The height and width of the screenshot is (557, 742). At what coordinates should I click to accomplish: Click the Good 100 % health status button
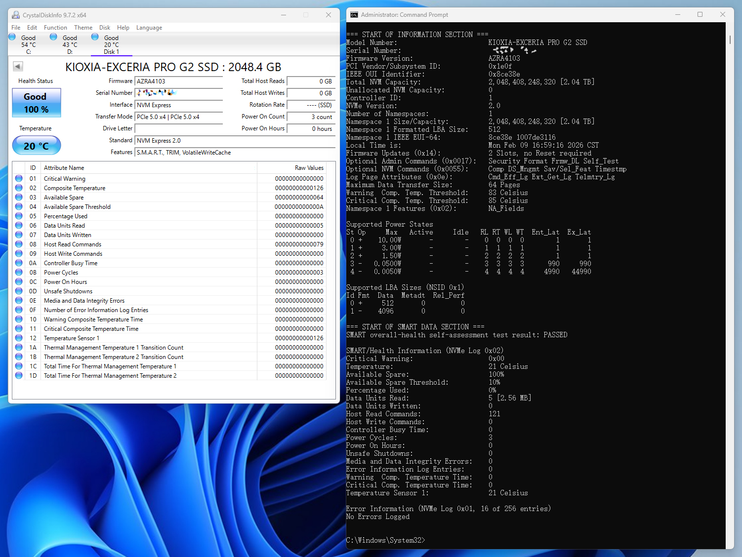[x=37, y=103]
